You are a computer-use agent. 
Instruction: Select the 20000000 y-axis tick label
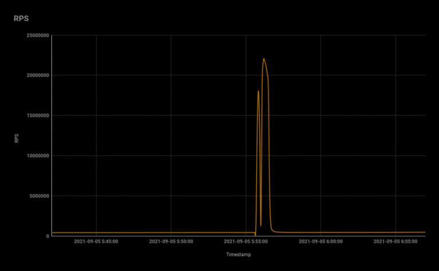(x=34, y=75)
